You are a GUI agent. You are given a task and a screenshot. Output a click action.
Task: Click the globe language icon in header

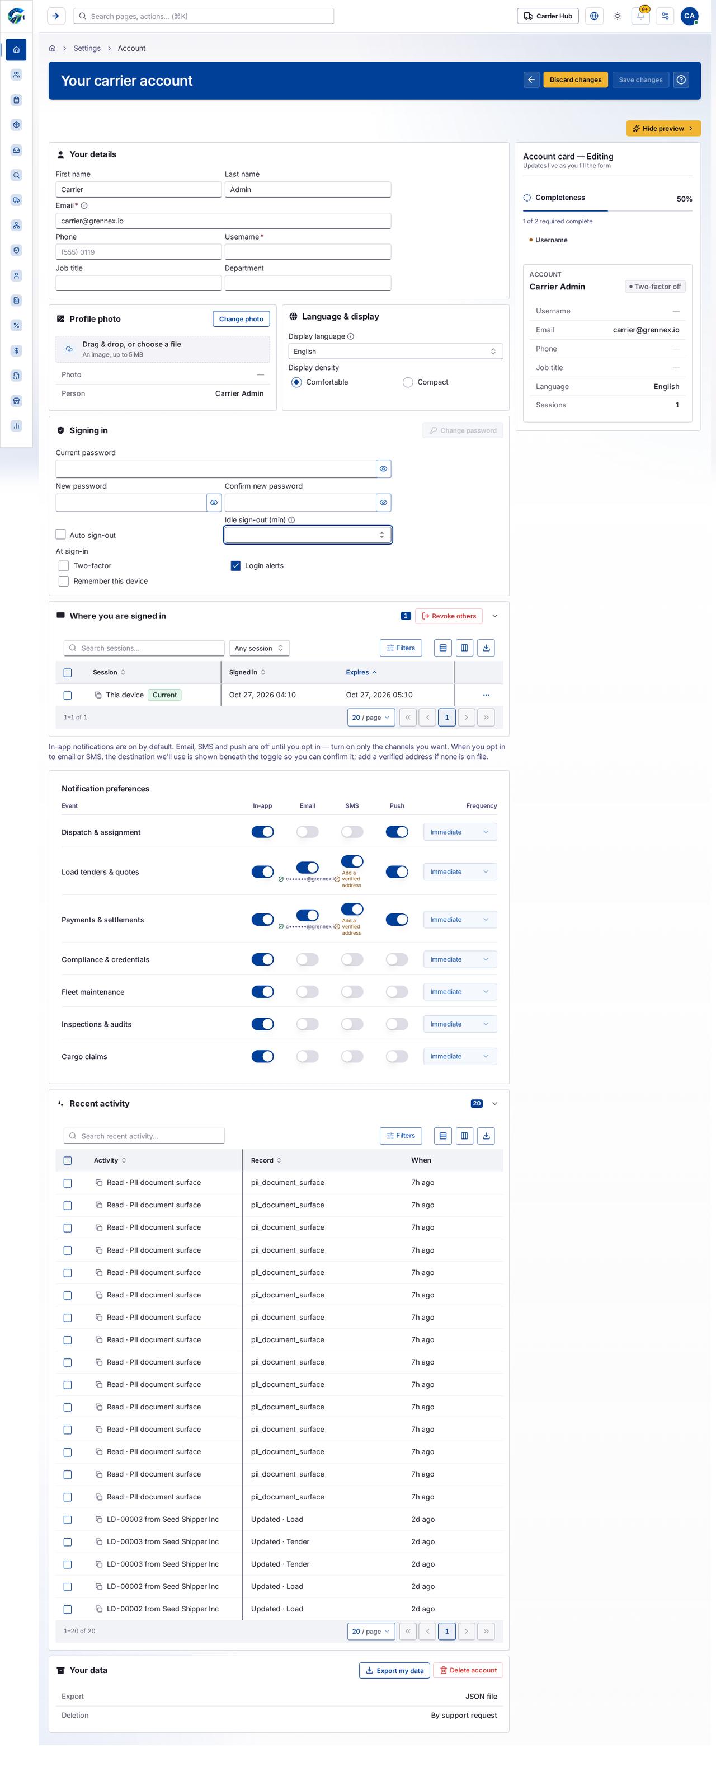point(594,16)
